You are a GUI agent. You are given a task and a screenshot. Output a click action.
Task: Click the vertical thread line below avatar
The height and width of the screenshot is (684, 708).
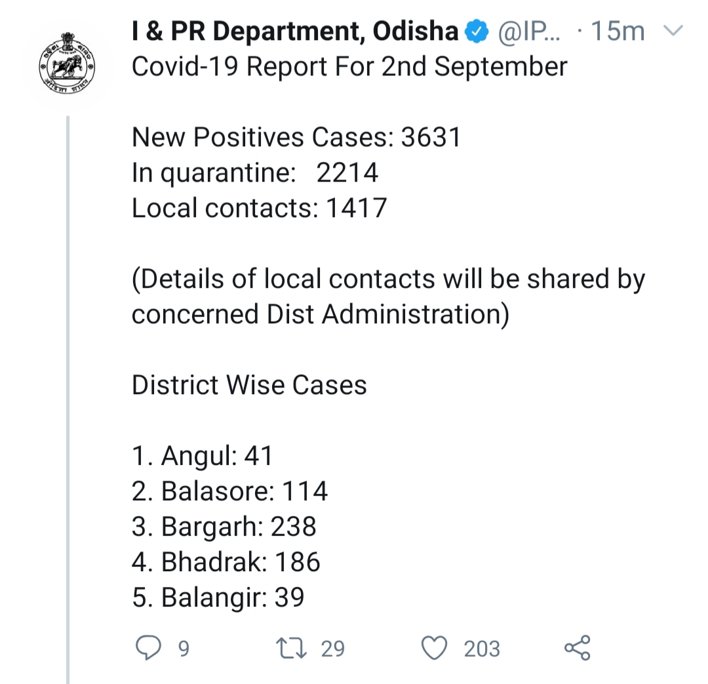point(68,393)
